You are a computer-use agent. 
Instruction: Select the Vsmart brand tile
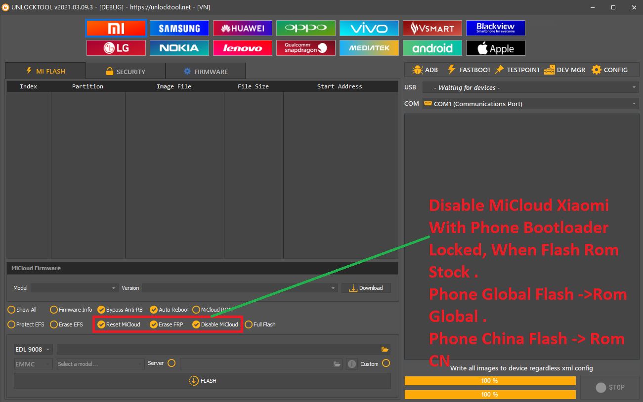tap(432, 28)
